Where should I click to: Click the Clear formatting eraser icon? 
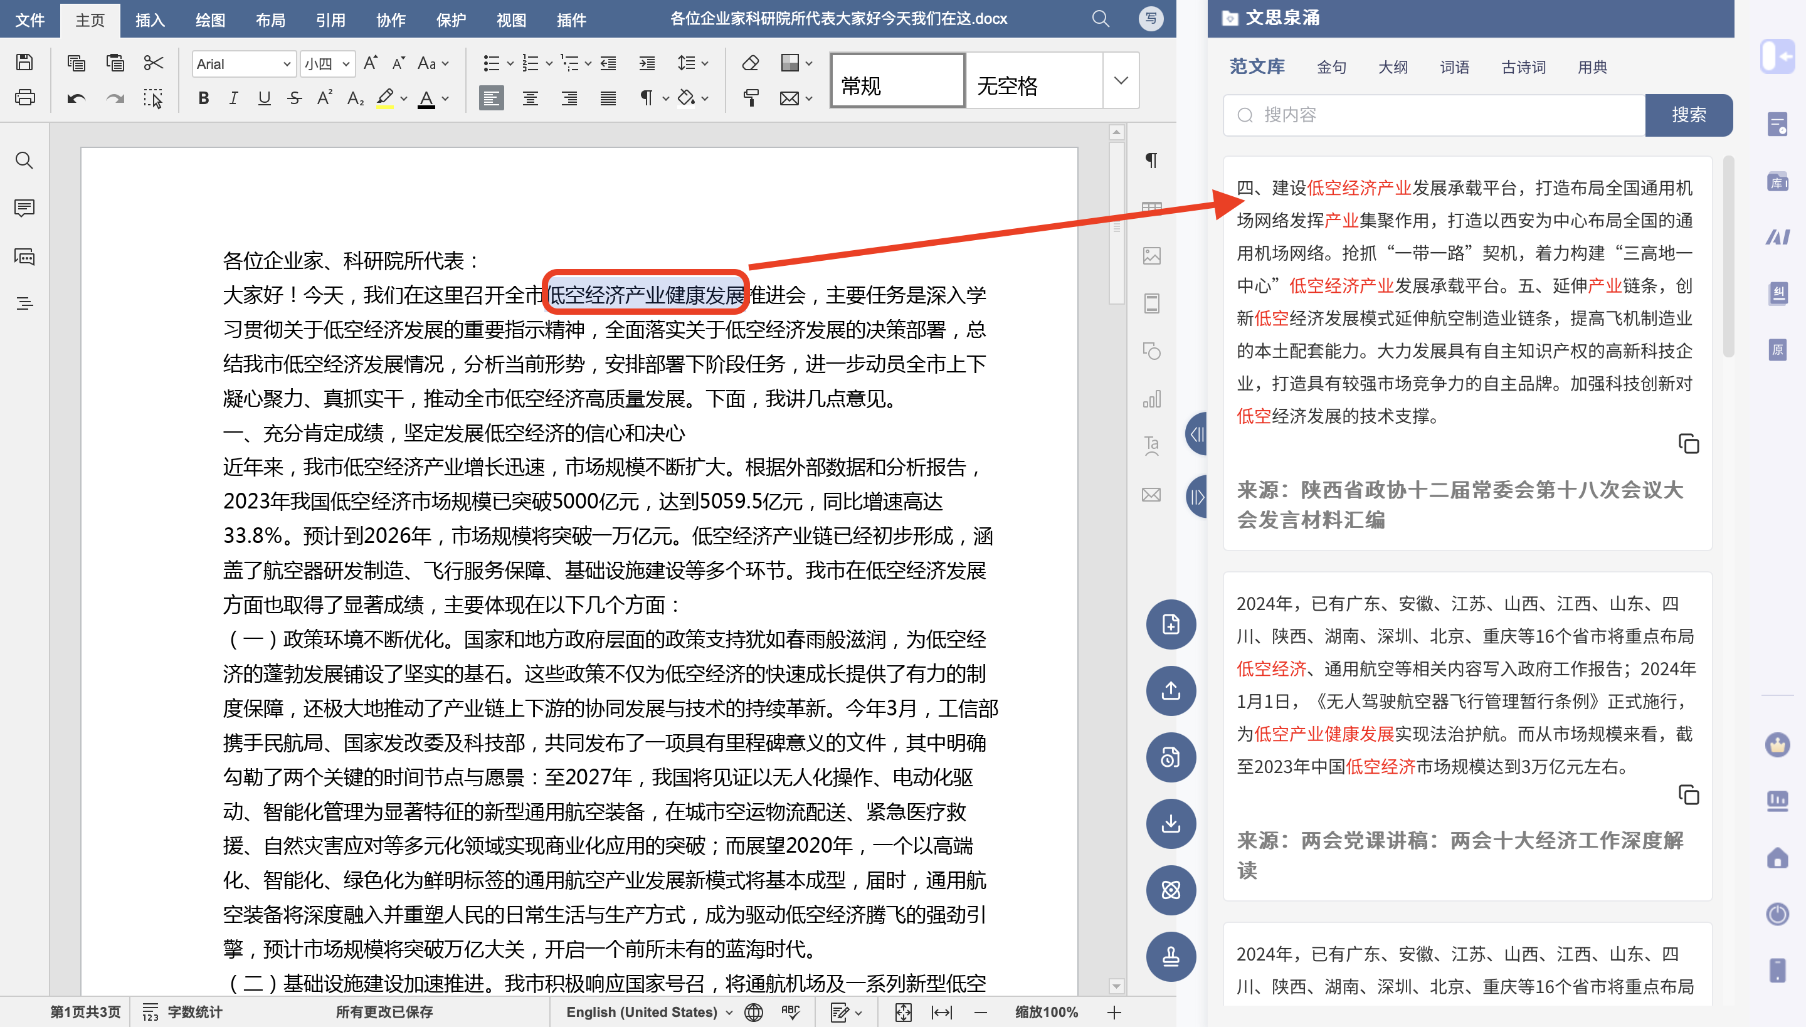point(751,63)
